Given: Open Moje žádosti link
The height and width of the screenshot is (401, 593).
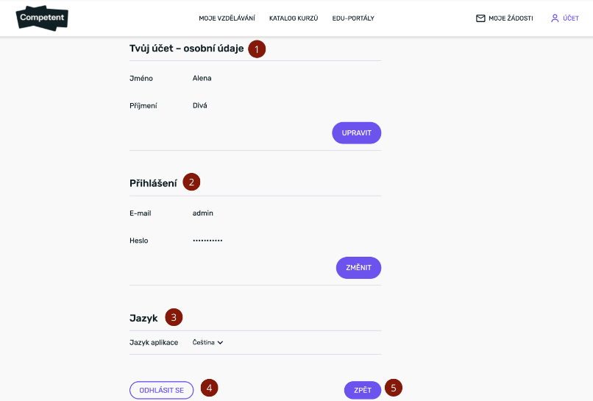Looking at the screenshot, I should 511,18.
